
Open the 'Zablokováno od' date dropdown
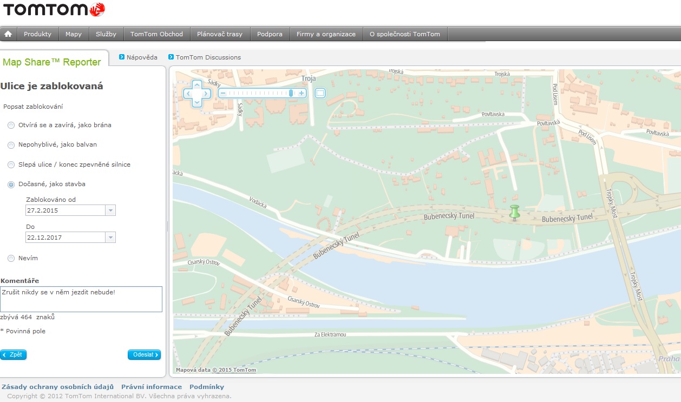tap(110, 210)
